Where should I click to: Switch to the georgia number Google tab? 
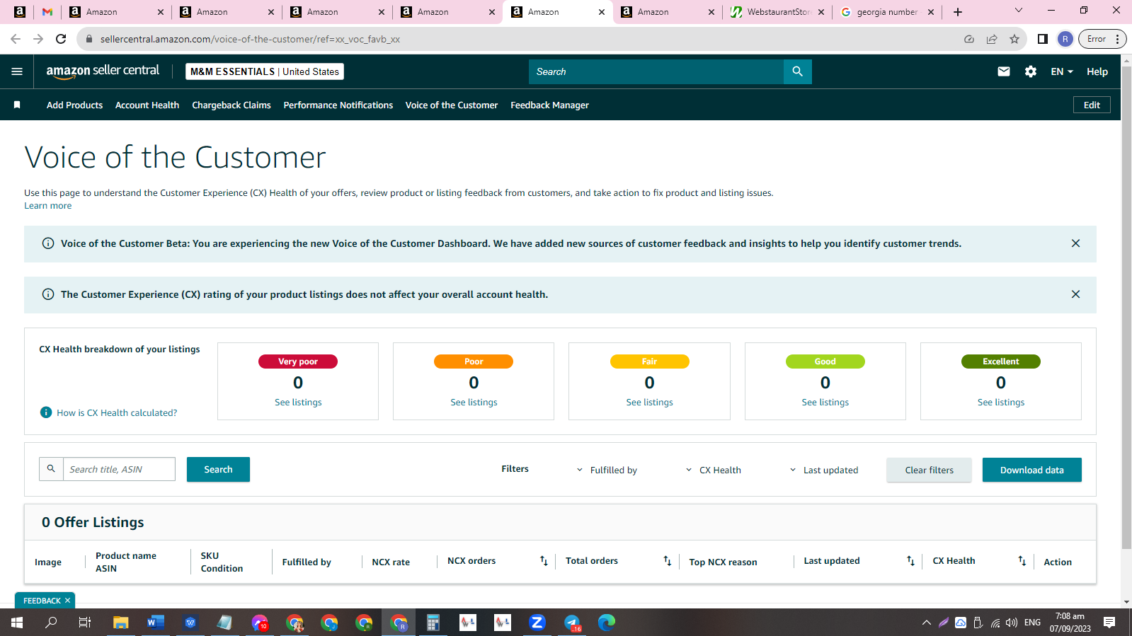pos(886,12)
